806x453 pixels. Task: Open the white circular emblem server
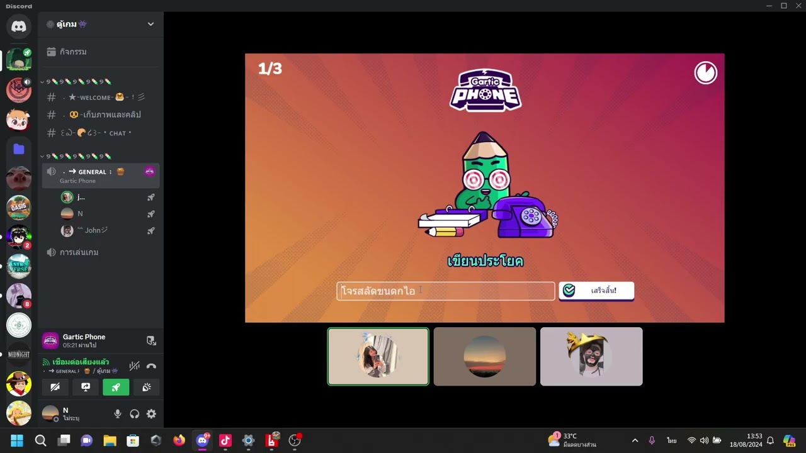pos(19,325)
